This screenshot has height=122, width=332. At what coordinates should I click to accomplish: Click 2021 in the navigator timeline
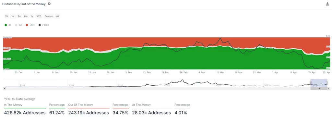point(169,86)
